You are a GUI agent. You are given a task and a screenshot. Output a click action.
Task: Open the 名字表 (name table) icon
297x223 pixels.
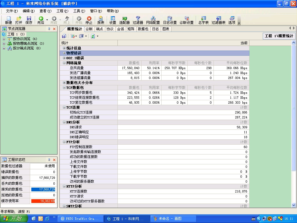204,20
